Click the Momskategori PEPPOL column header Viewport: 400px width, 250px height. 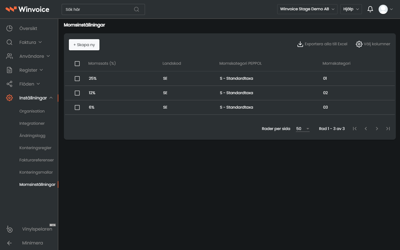point(241,63)
